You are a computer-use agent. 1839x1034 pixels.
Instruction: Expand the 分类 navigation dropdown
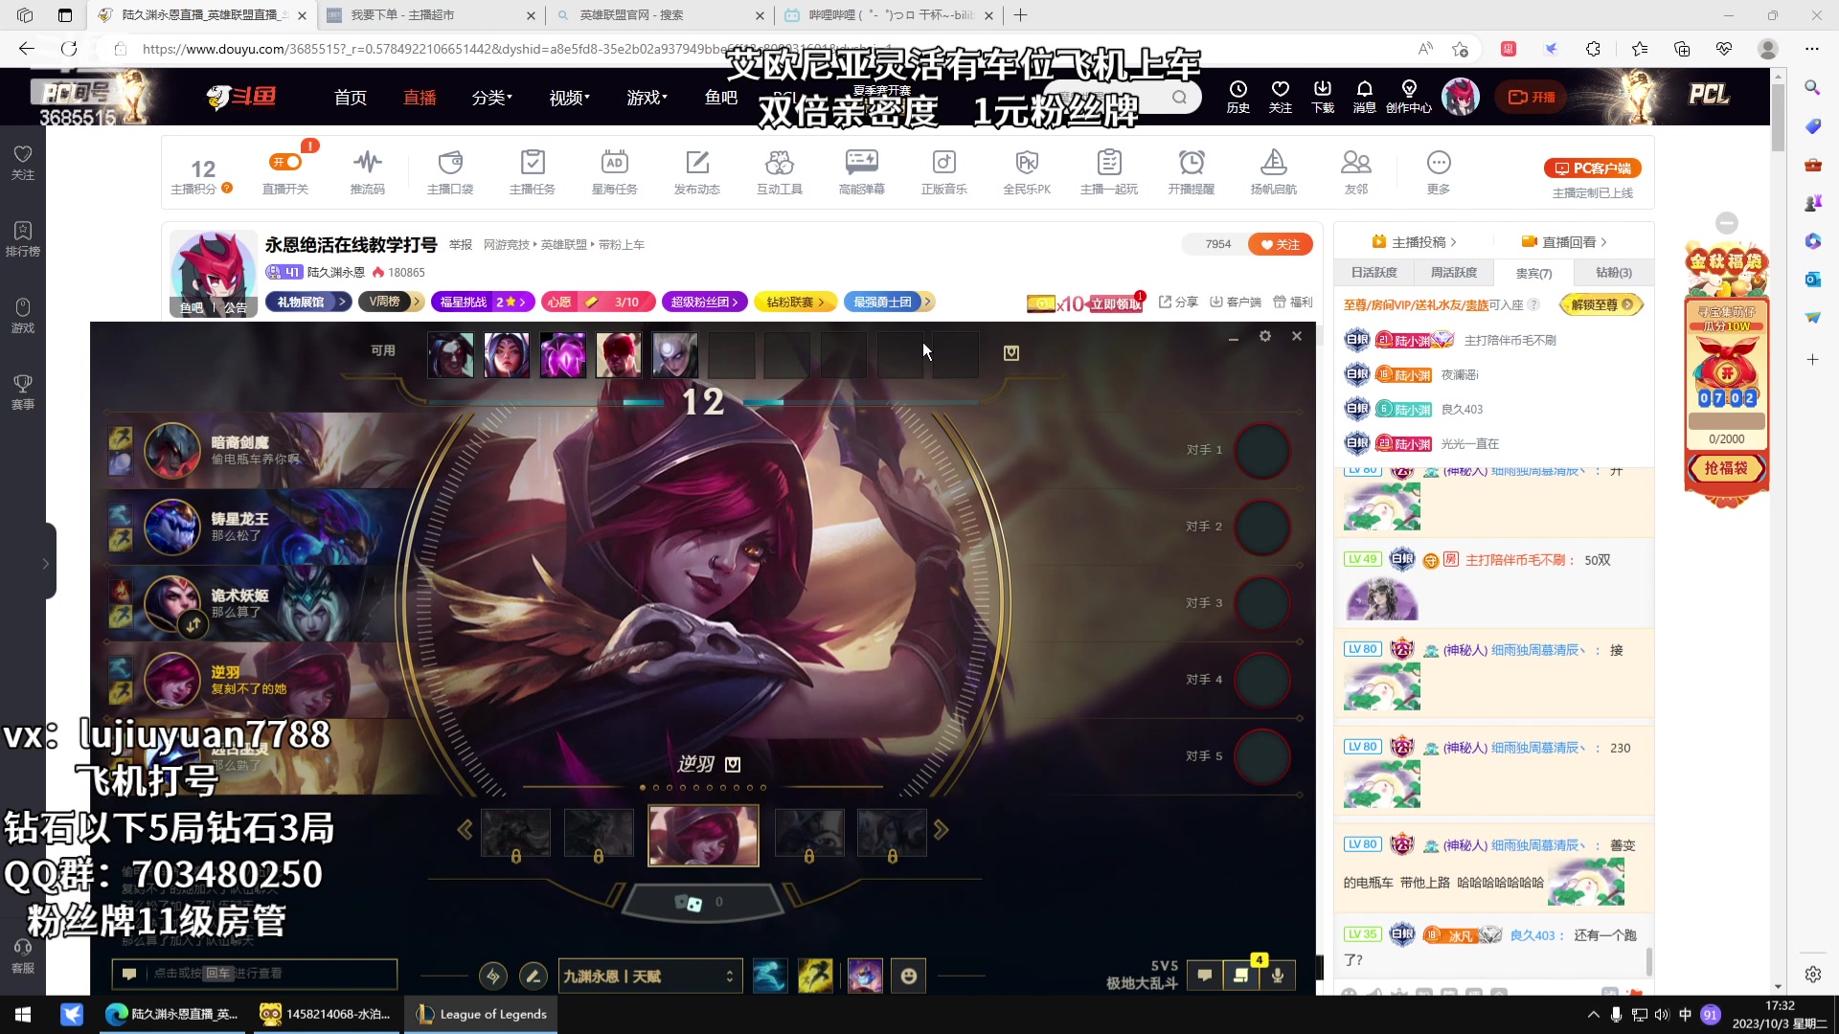tap(492, 98)
